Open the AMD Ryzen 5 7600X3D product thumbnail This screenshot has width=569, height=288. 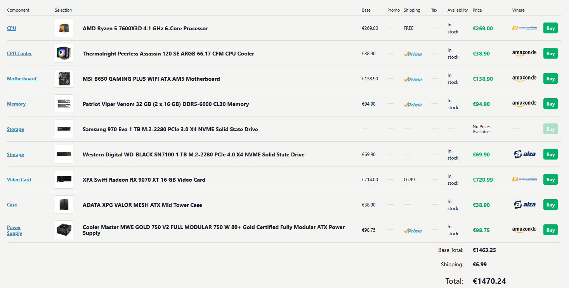[64, 28]
